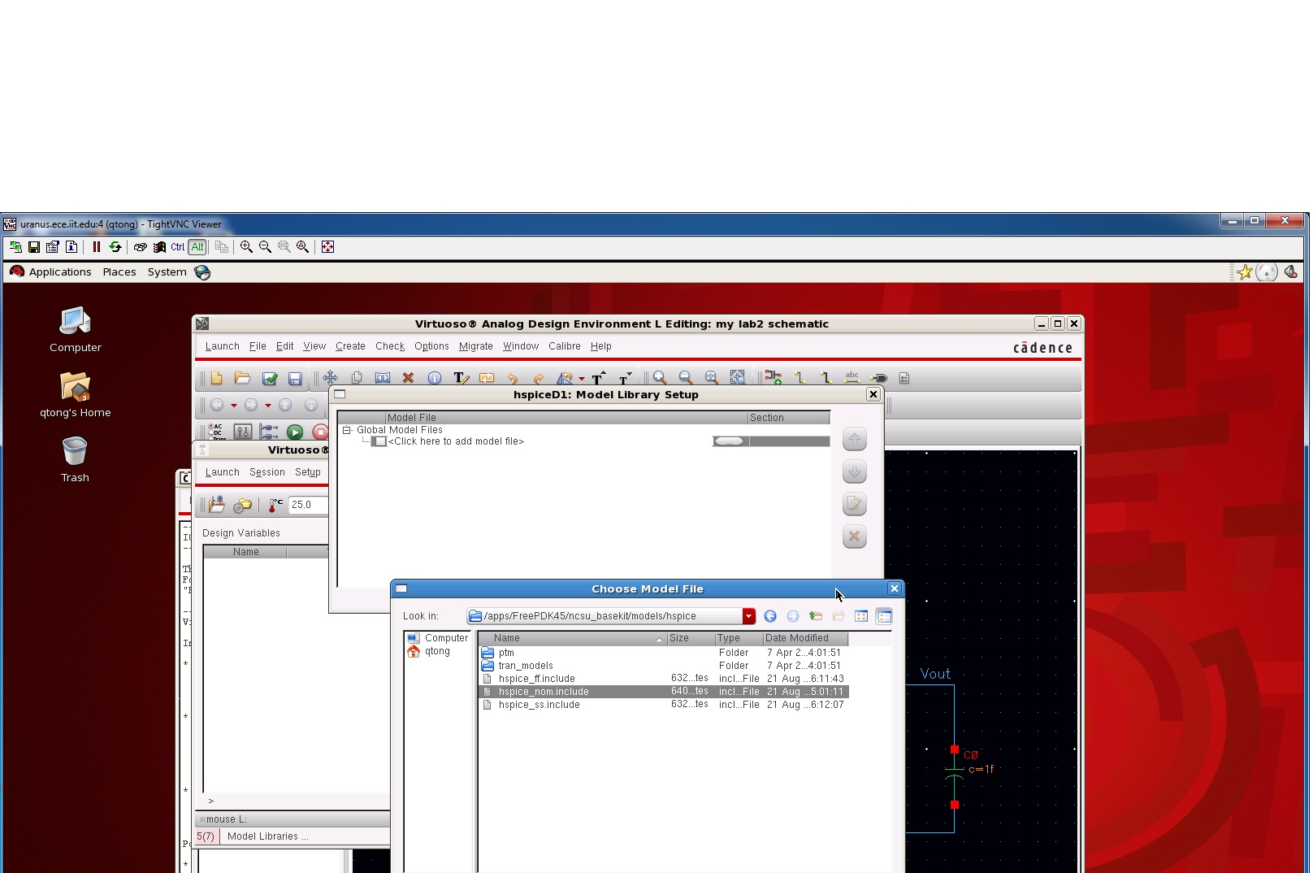Click the Parent Directory icon in file dialog
The width and height of the screenshot is (1313, 873).
[816, 616]
